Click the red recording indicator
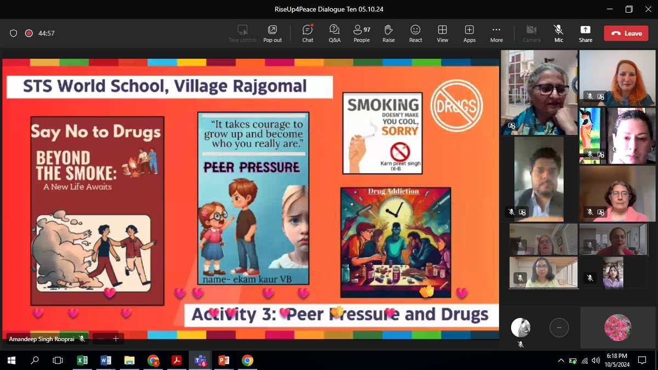 point(29,33)
